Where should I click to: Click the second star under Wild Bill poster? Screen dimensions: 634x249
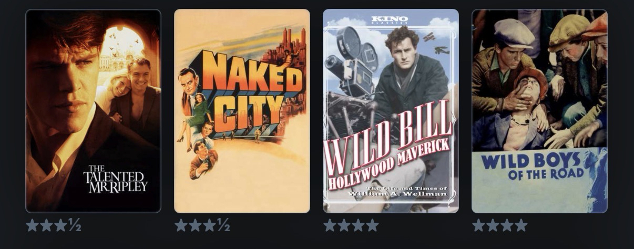tap(344, 225)
